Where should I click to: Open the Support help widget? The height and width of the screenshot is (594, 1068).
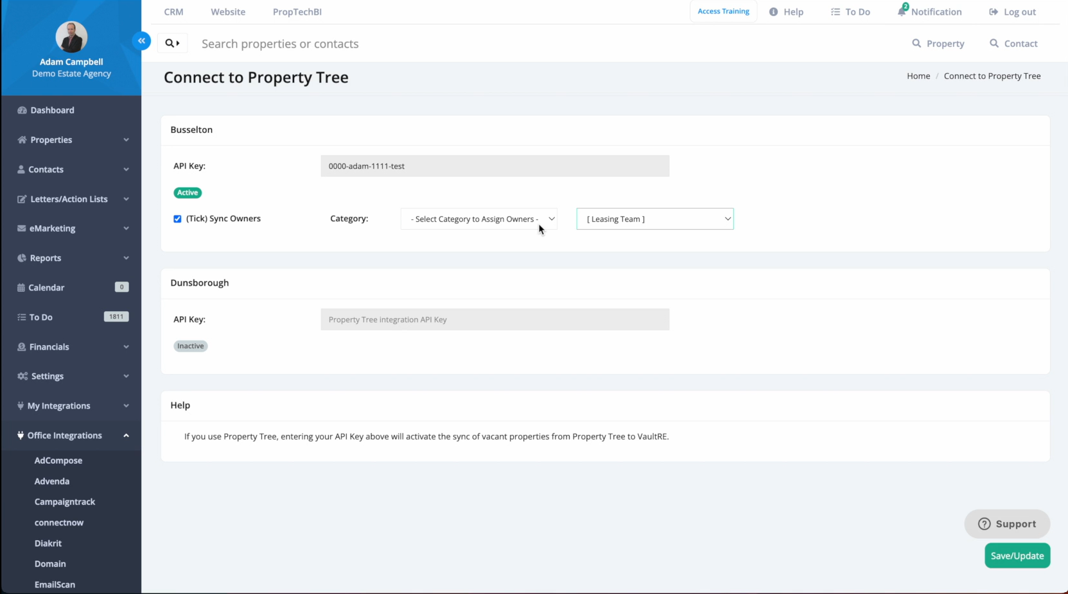point(1007,524)
